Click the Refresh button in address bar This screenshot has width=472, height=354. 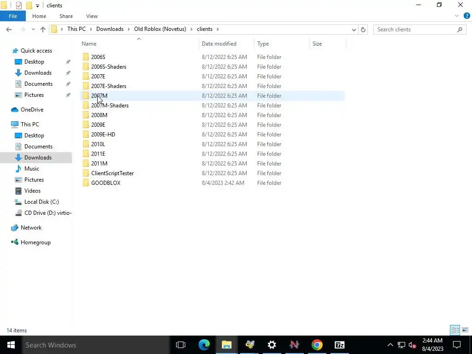click(363, 29)
